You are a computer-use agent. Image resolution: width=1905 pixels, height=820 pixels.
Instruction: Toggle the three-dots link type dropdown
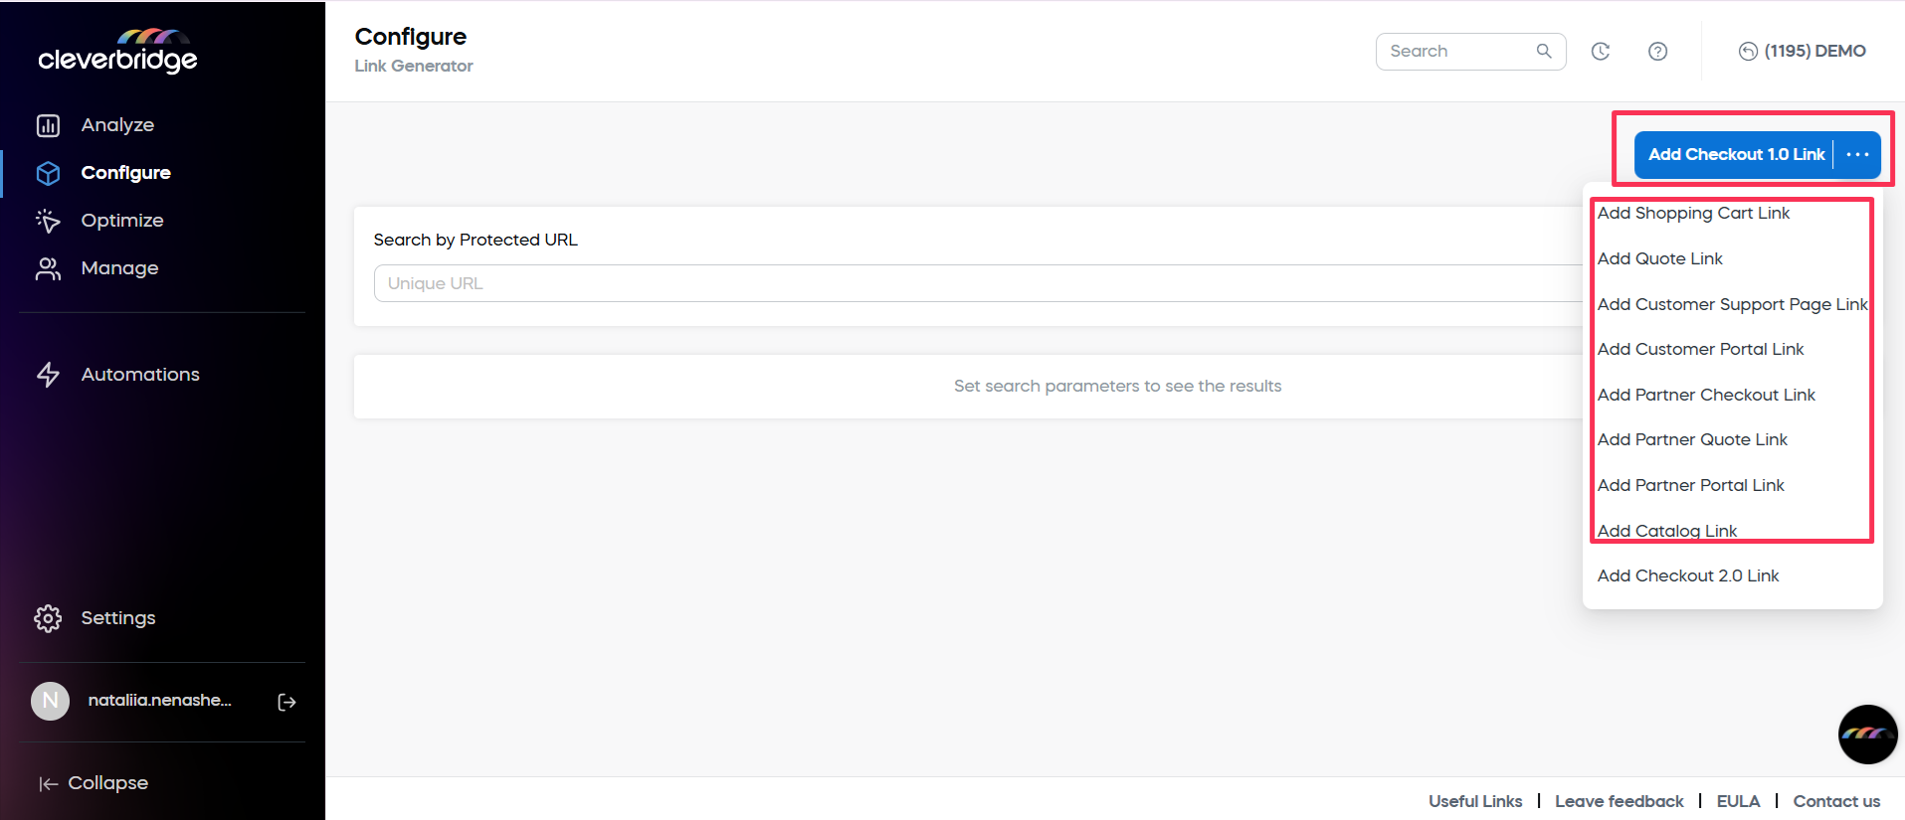(1857, 155)
